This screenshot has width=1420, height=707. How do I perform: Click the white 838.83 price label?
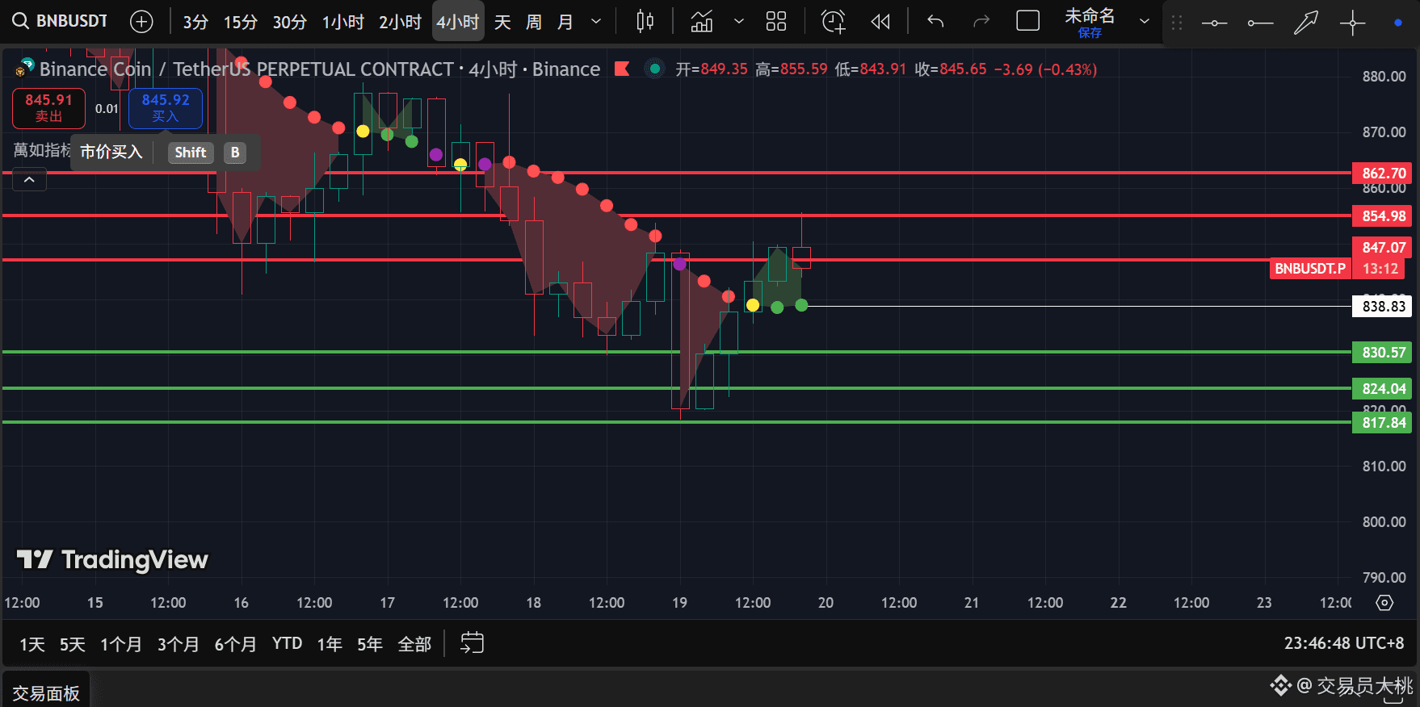[x=1382, y=307]
